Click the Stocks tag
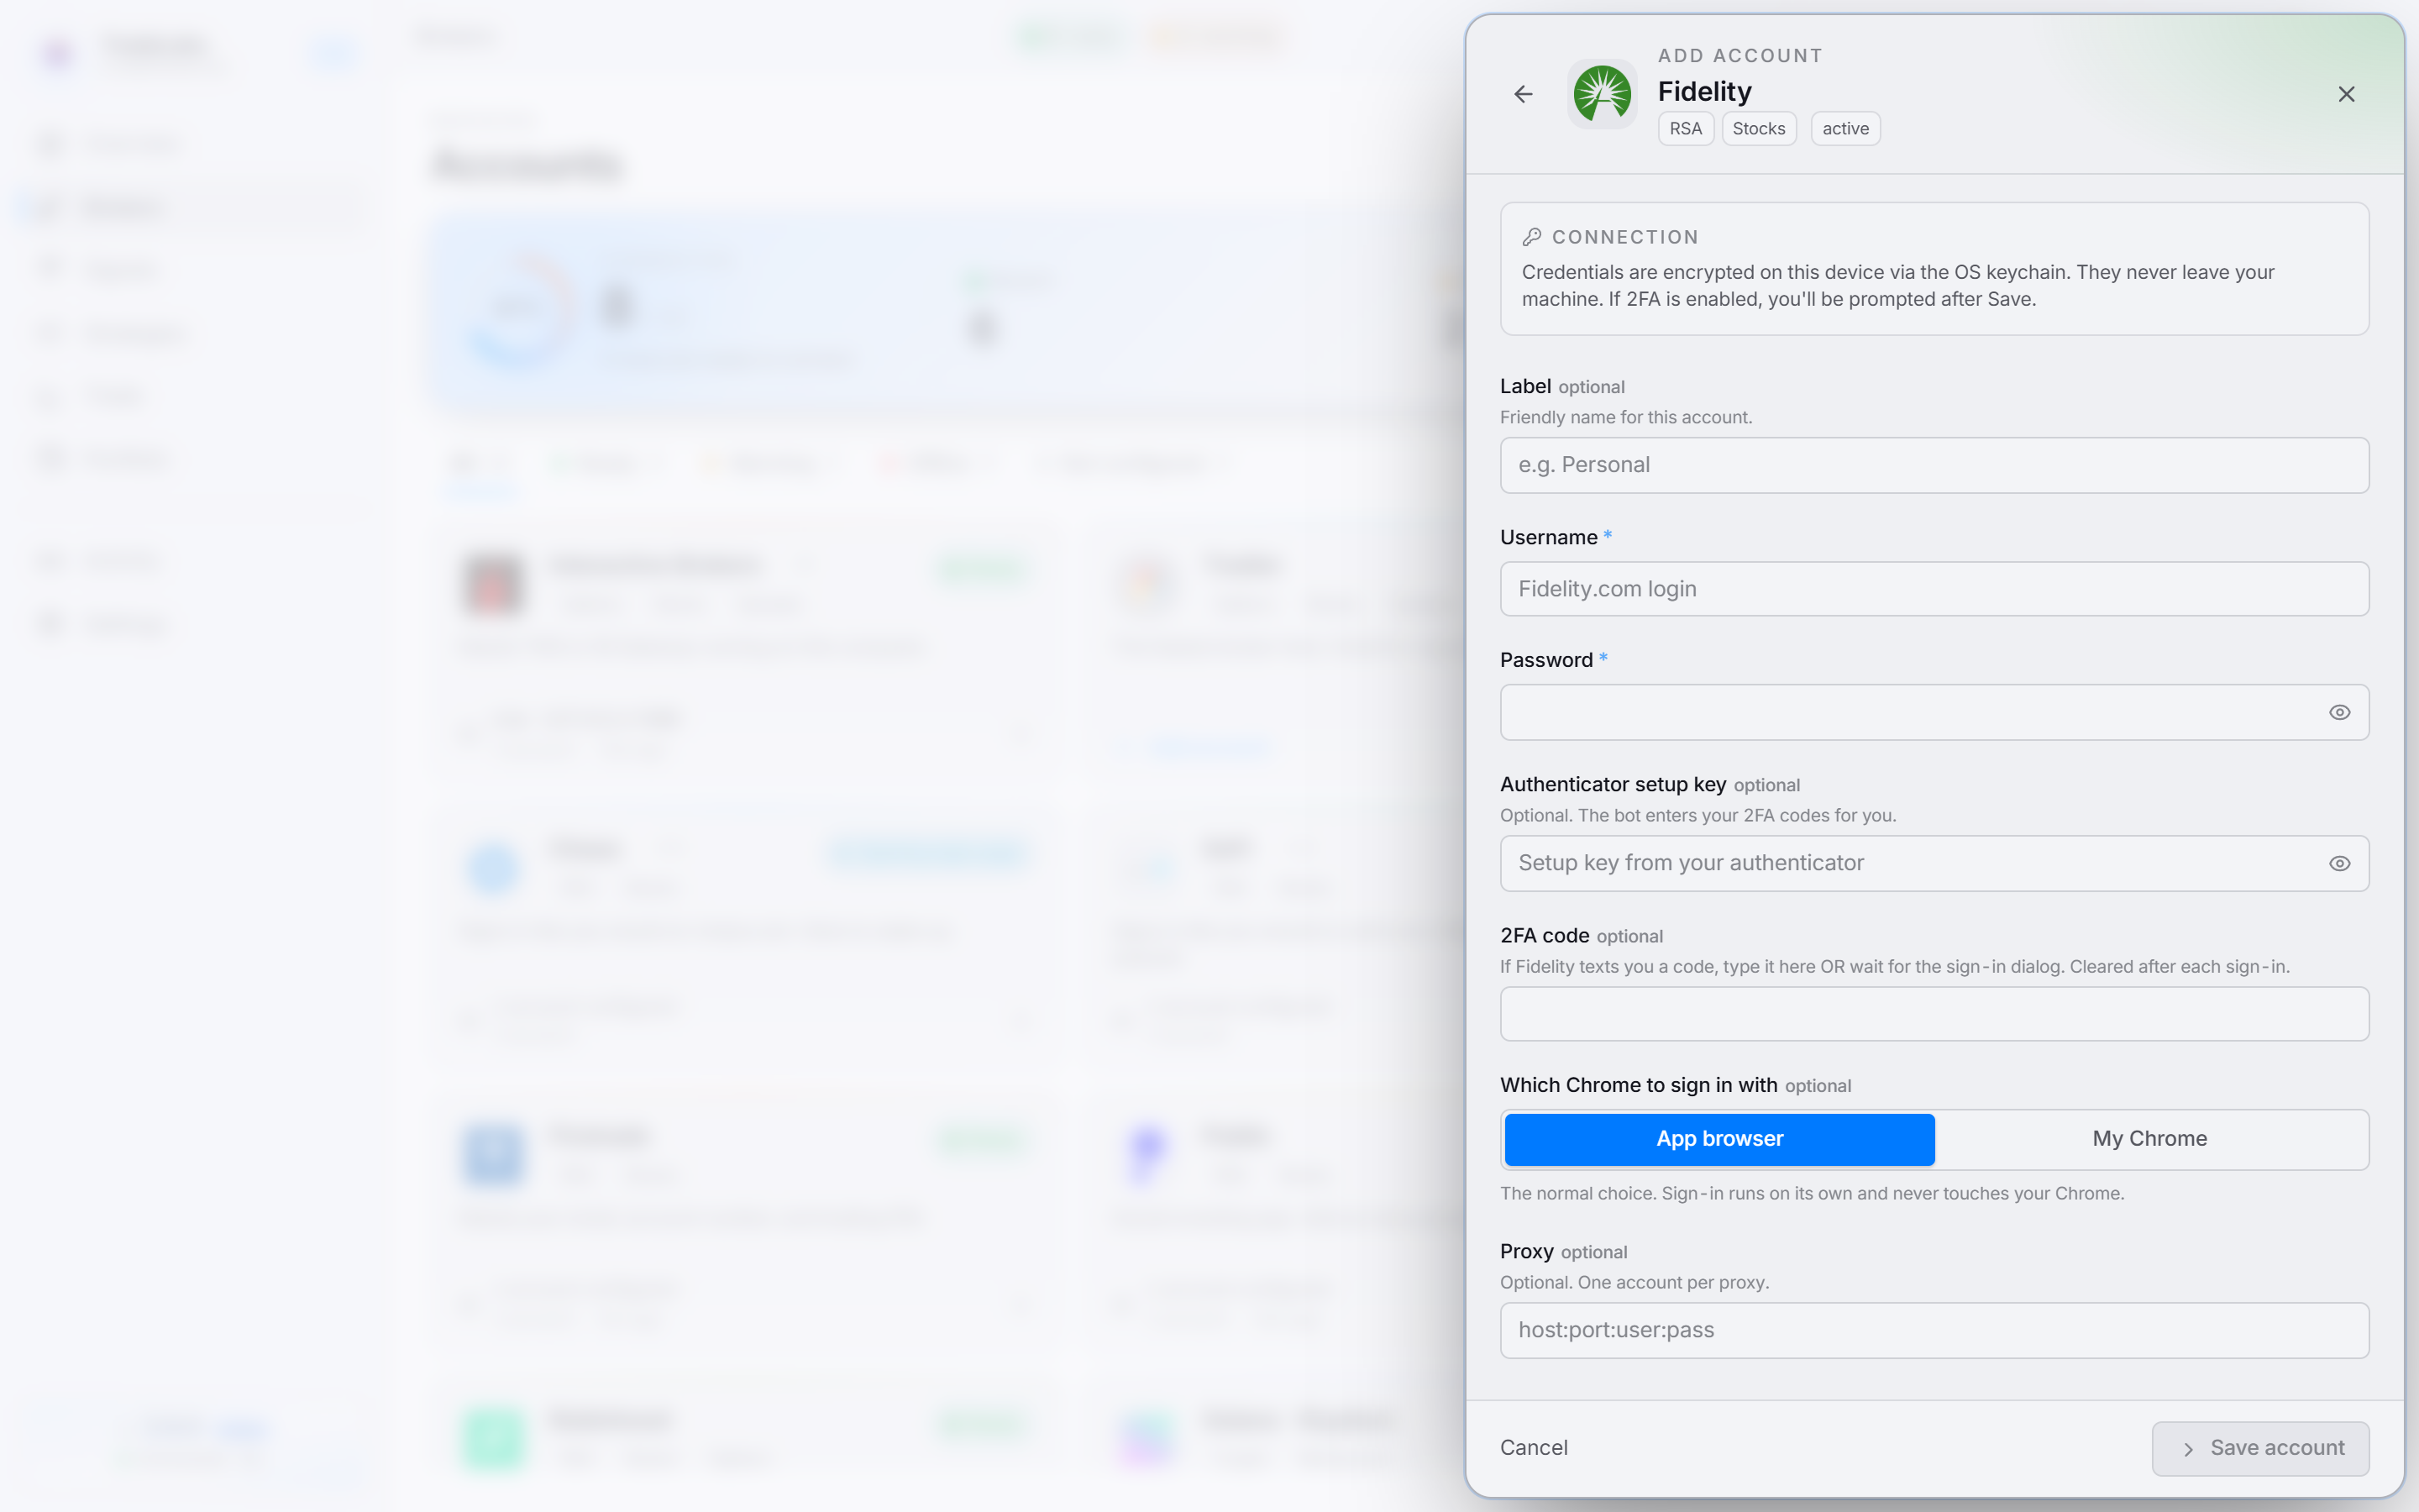 (1758, 129)
